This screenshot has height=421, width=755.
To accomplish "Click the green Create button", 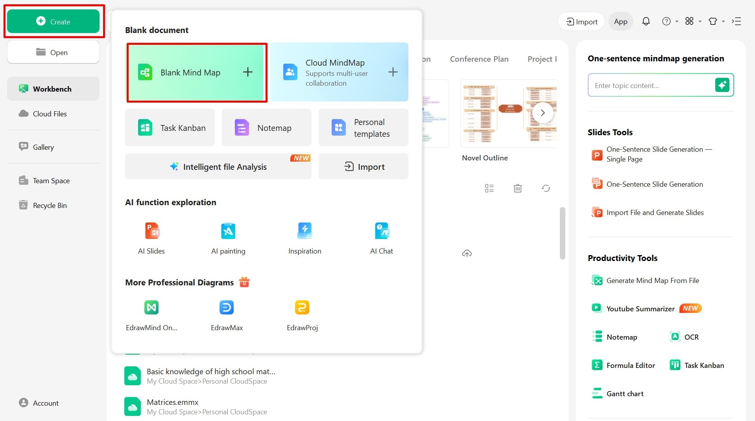I will tap(53, 22).
